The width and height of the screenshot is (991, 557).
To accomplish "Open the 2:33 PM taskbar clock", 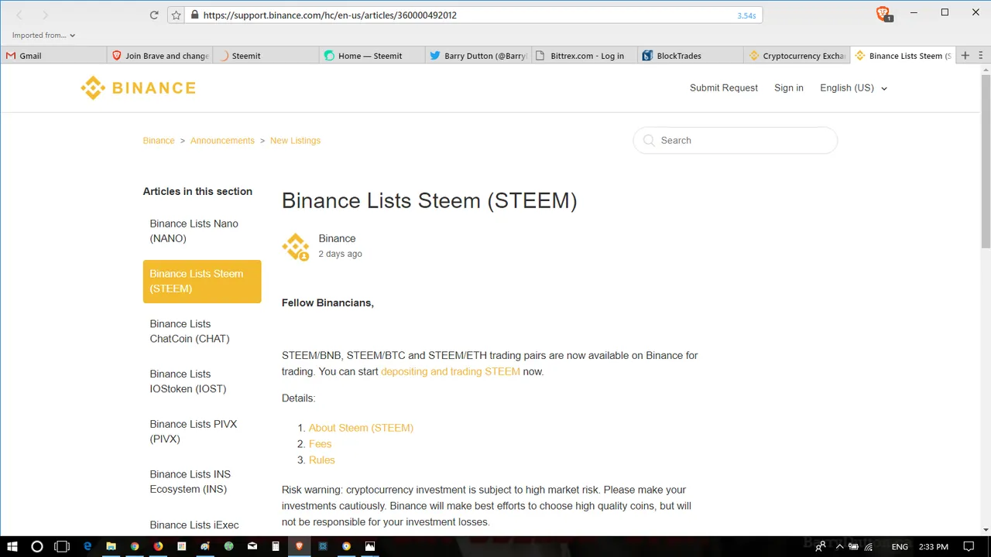I will (x=933, y=546).
